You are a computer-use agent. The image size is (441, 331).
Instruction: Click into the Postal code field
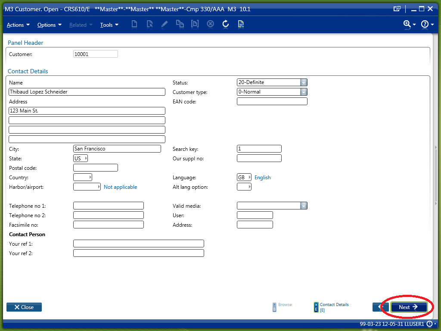pyautogui.click(x=95, y=168)
